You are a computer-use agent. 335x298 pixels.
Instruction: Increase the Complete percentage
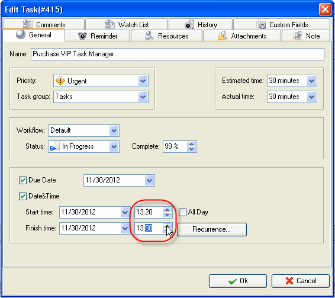pyautogui.click(x=191, y=144)
